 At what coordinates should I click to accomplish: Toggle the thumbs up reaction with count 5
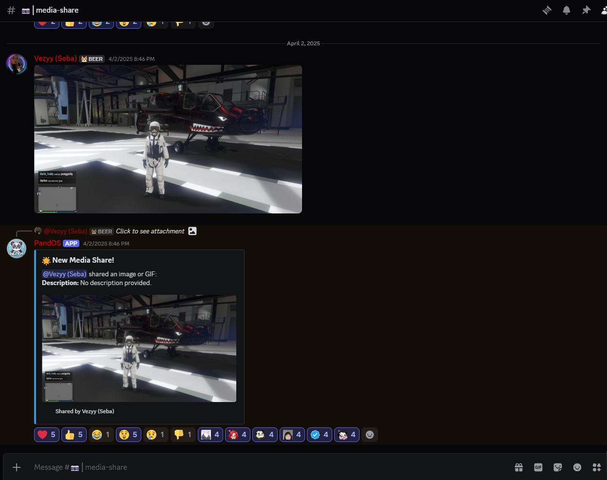point(74,435)
